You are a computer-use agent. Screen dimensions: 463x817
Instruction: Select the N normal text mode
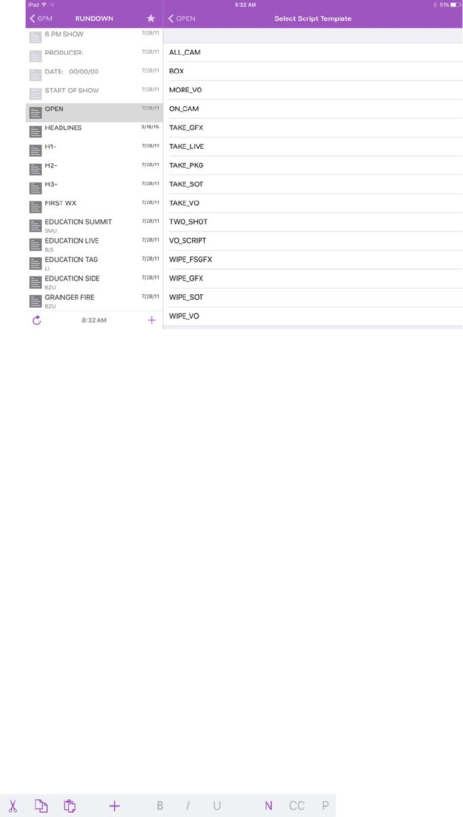pyautogui.click(x=269, y=806)
